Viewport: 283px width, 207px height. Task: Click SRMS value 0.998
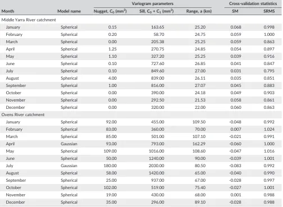tap(269, 27)
